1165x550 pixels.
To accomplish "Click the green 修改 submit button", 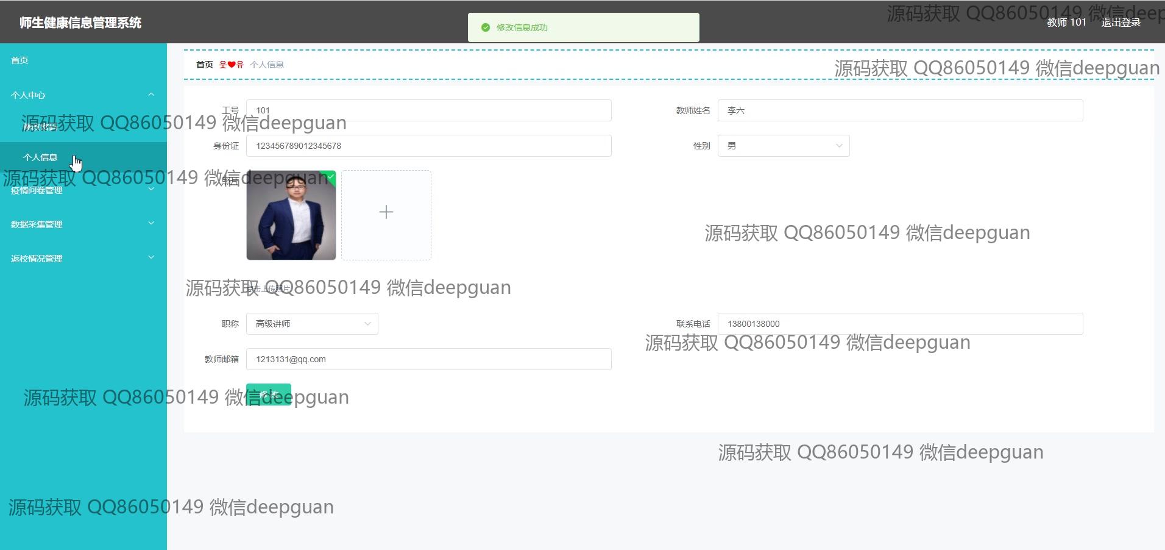I will [269, 395].
